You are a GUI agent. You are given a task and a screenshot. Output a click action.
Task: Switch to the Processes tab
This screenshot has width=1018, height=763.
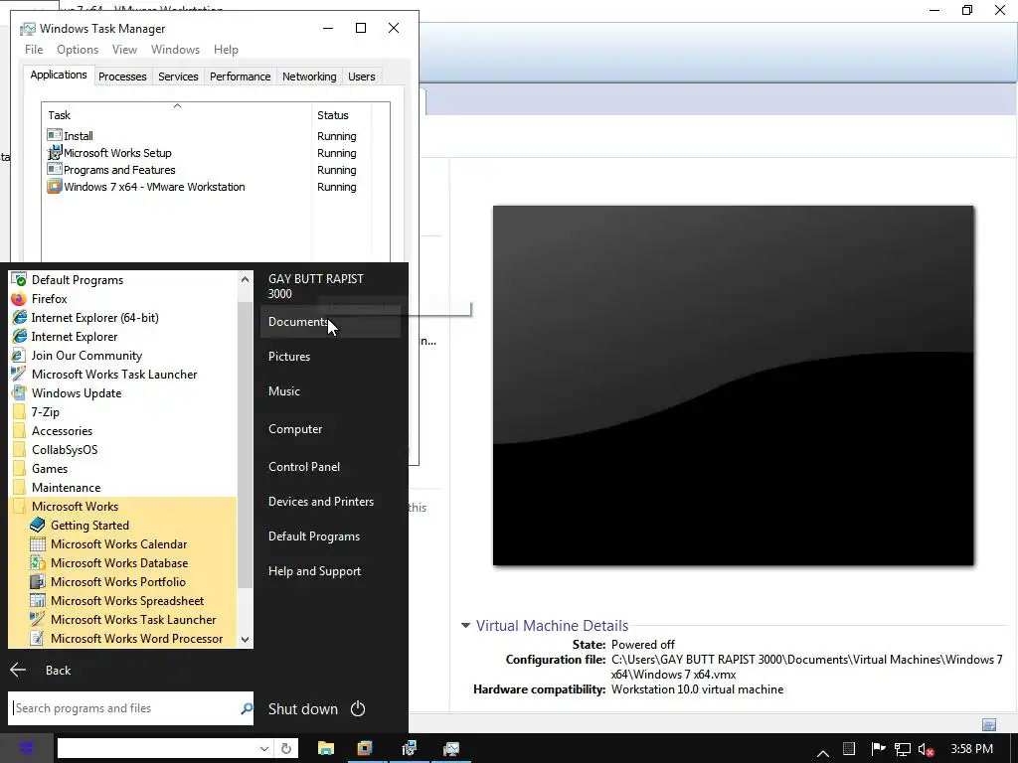pyautogui.click(x=122, y=76)
